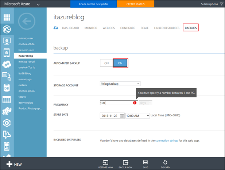Viewport: 225px width, 170px height.
Task: Open the HDInsight elephant icon
Action: tap(7, 111)
